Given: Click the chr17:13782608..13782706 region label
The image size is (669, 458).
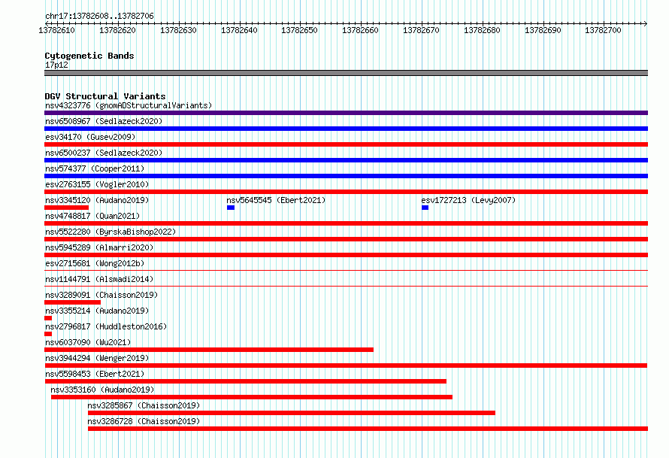Looking at the screenshot, I should pyautogui.click(x=99, y=17).
